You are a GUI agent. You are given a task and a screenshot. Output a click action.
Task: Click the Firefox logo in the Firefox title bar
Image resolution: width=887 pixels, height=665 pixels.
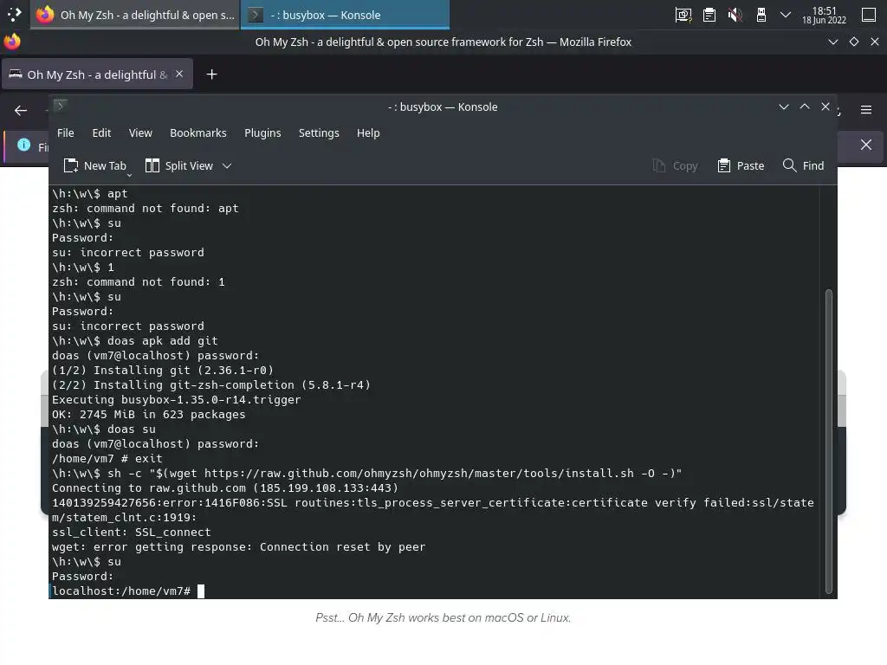12,42
